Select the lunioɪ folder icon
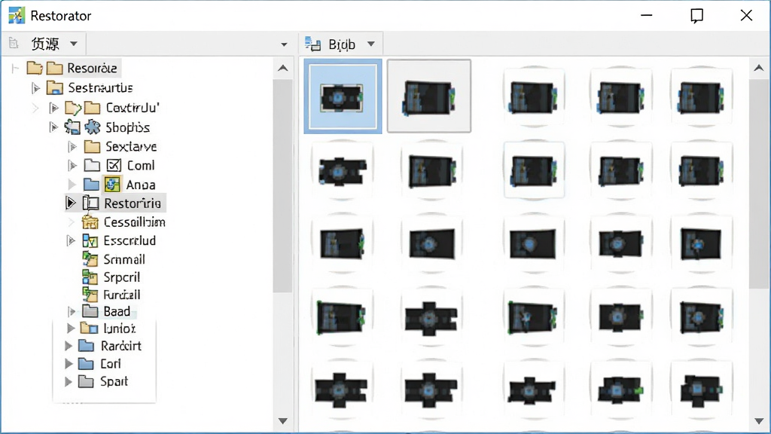The height and width of the screenshot is (434, 771). (x=89, y=329)
